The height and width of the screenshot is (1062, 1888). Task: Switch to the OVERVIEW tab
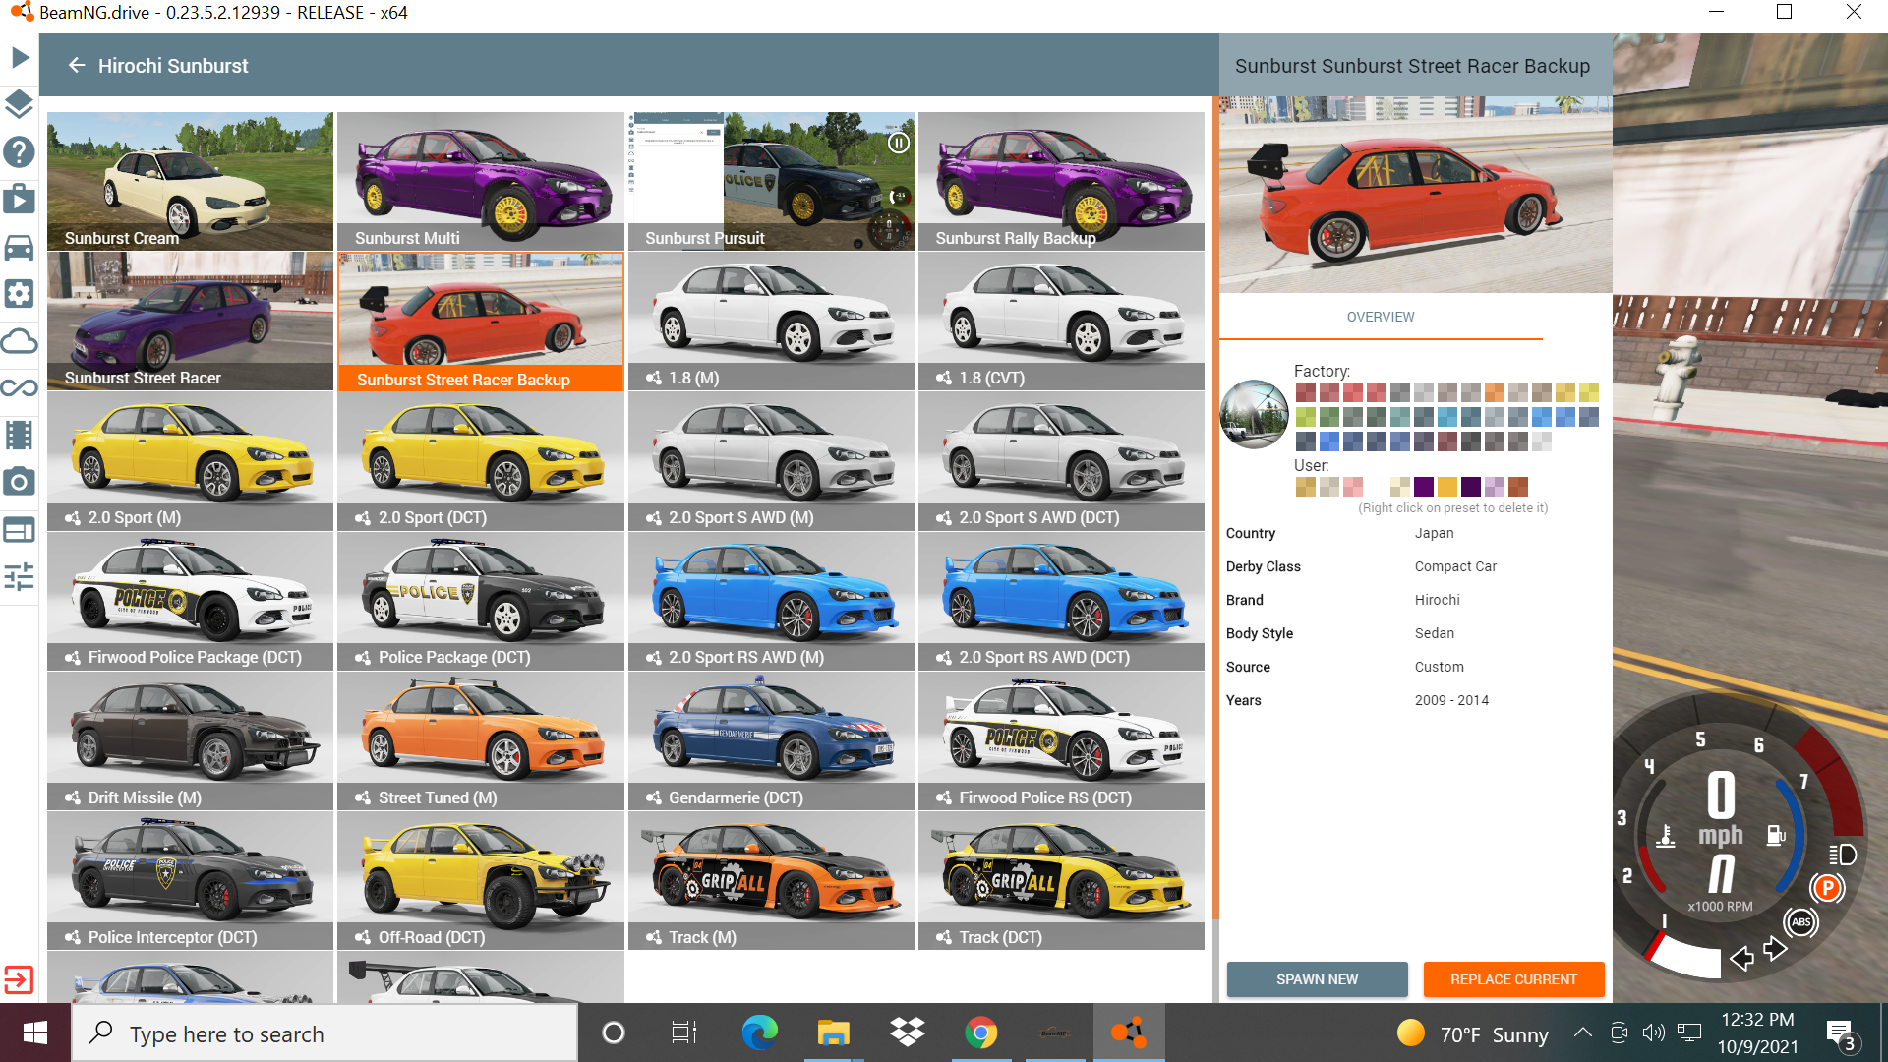pyautogui.click(x=1381, y=317)
